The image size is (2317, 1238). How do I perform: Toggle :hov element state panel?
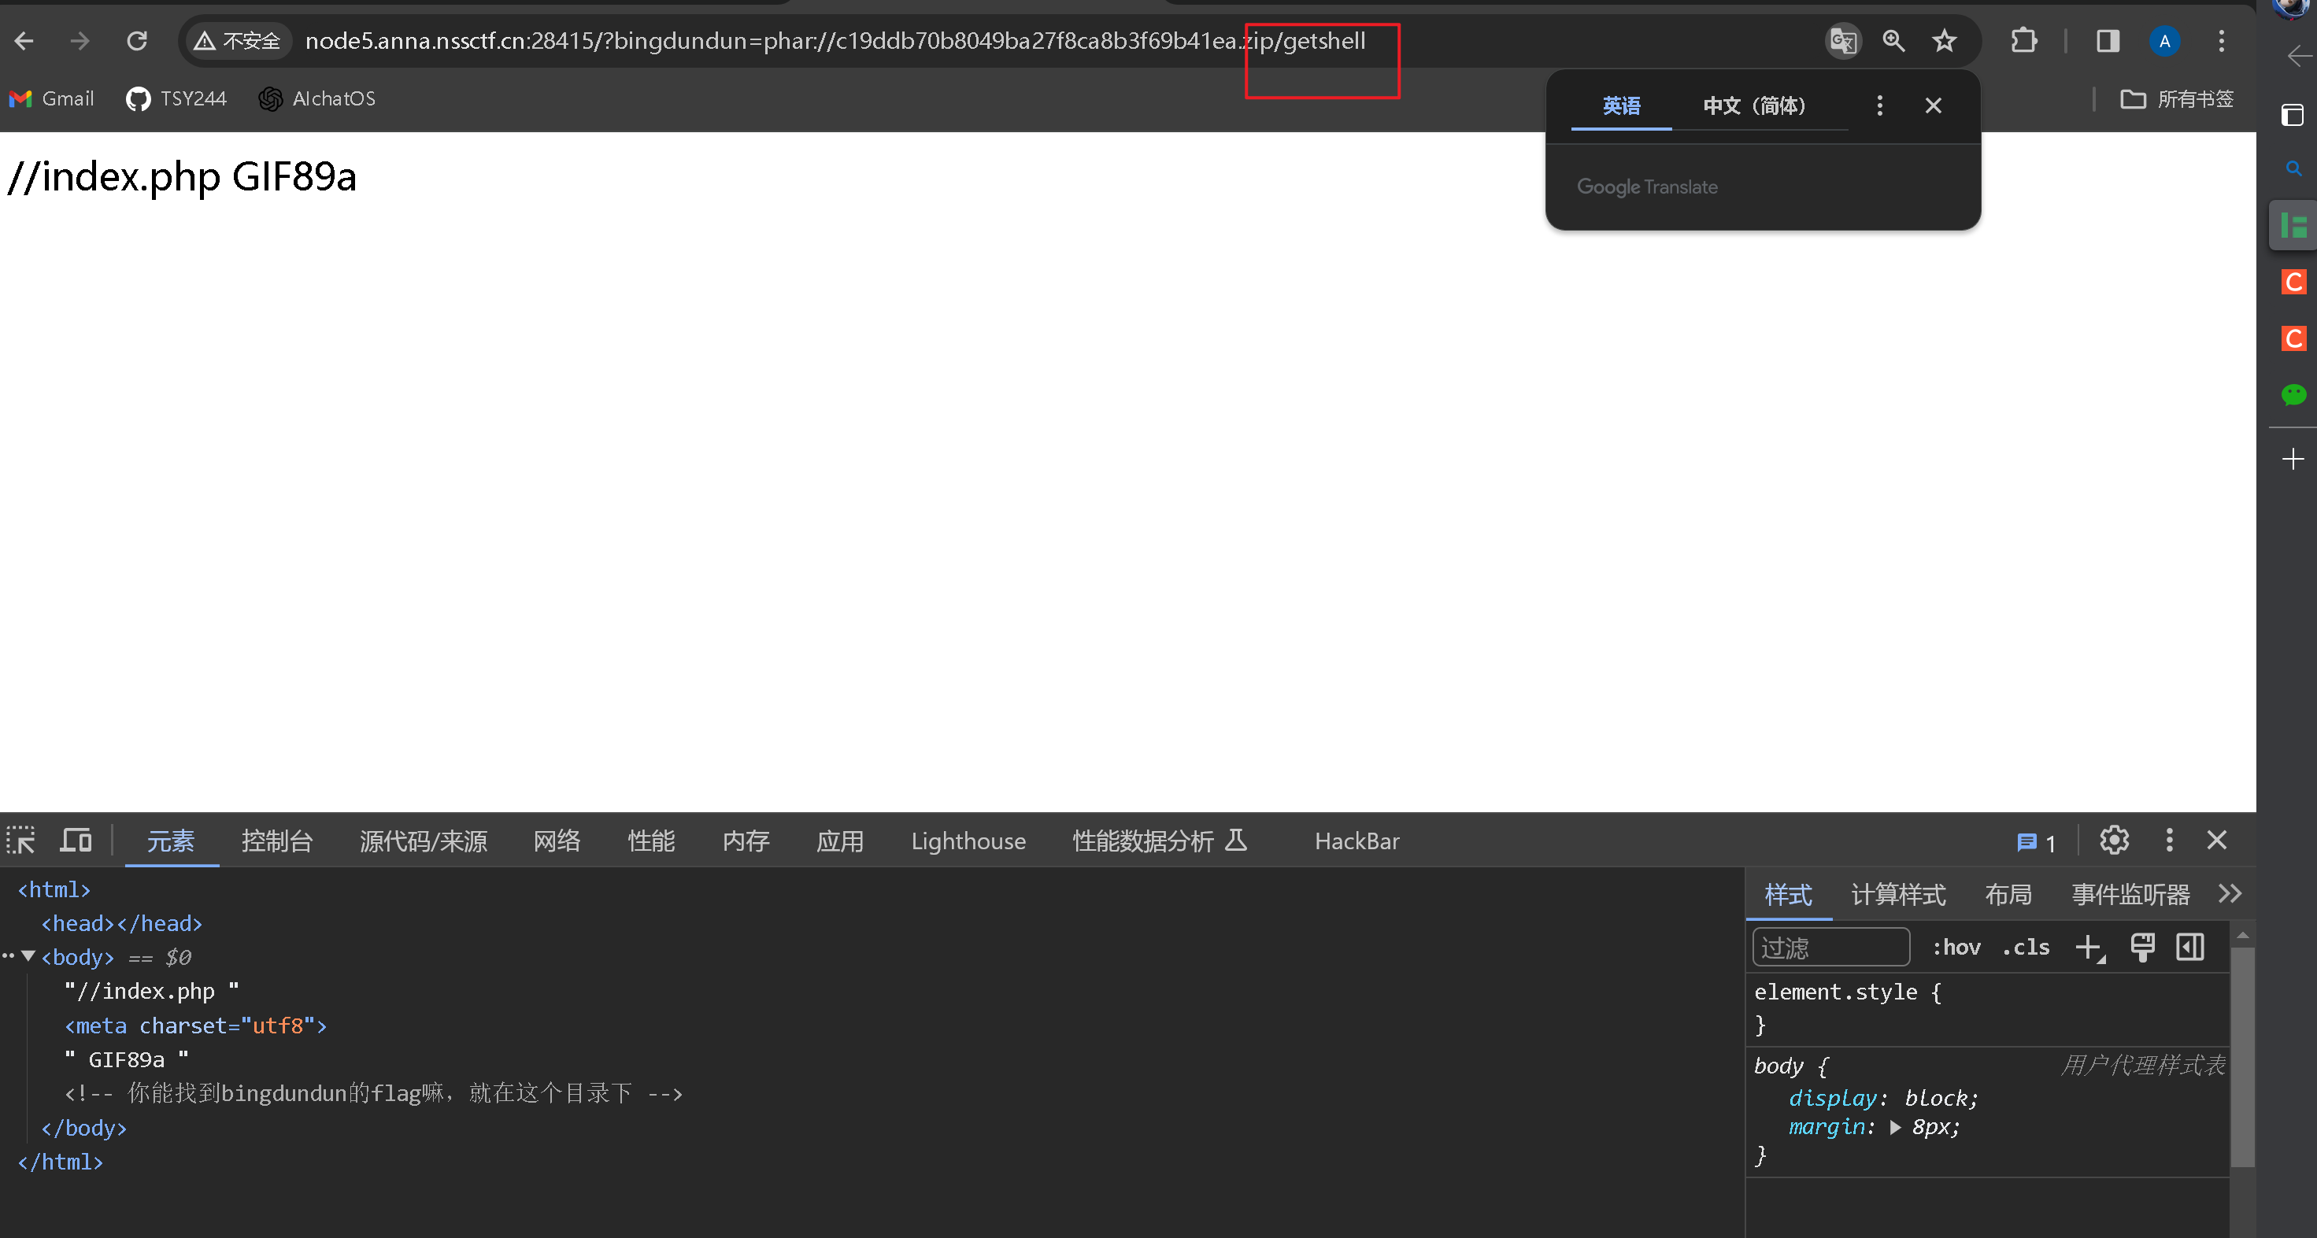1956,947
